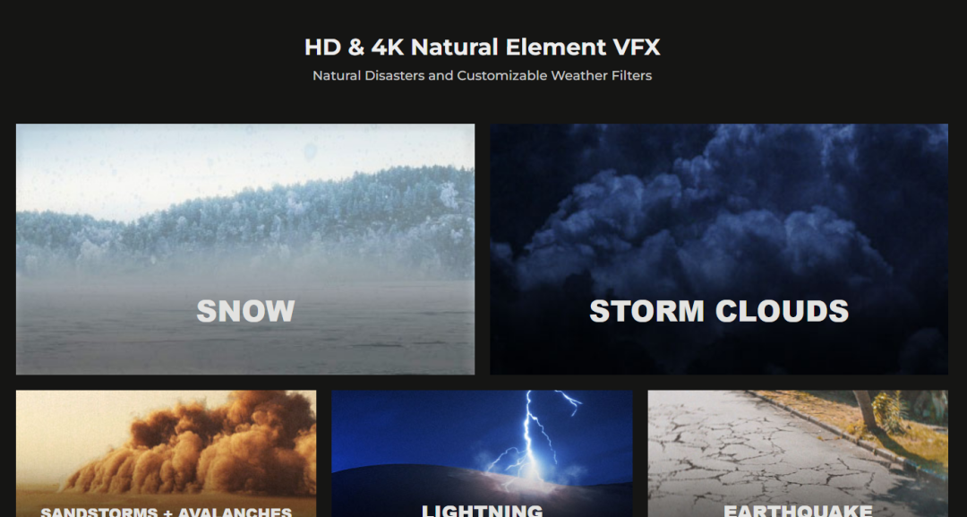Open the Storm Clouds VFX thumbnail
967x517 pixels.
pyautogui.click(x=719, y=249)
